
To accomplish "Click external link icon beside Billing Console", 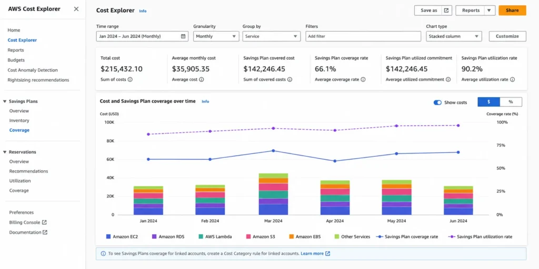I will 44,222.
